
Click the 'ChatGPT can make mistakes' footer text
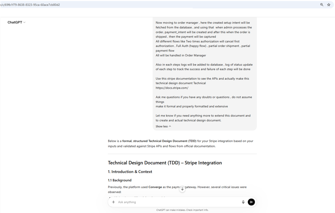(182, 210)
